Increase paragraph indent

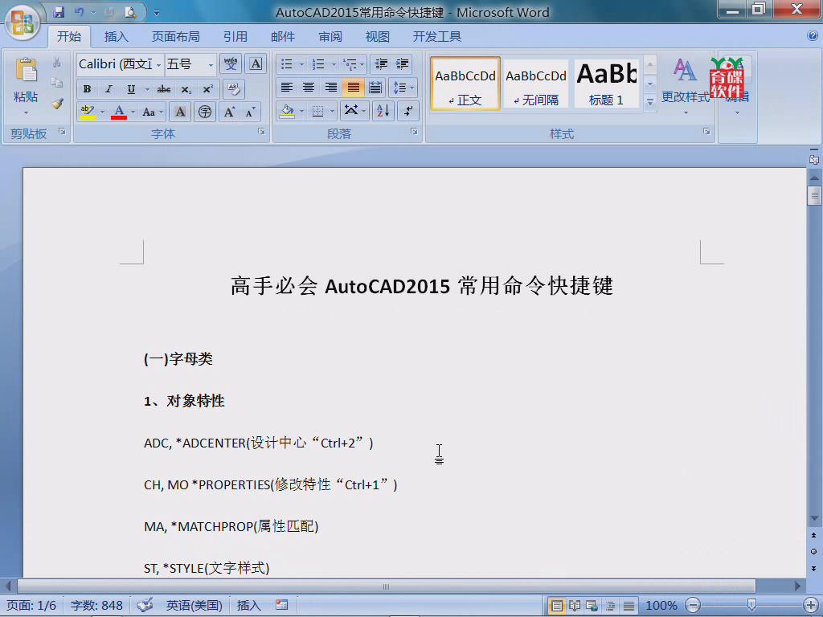tap(403, 64)
